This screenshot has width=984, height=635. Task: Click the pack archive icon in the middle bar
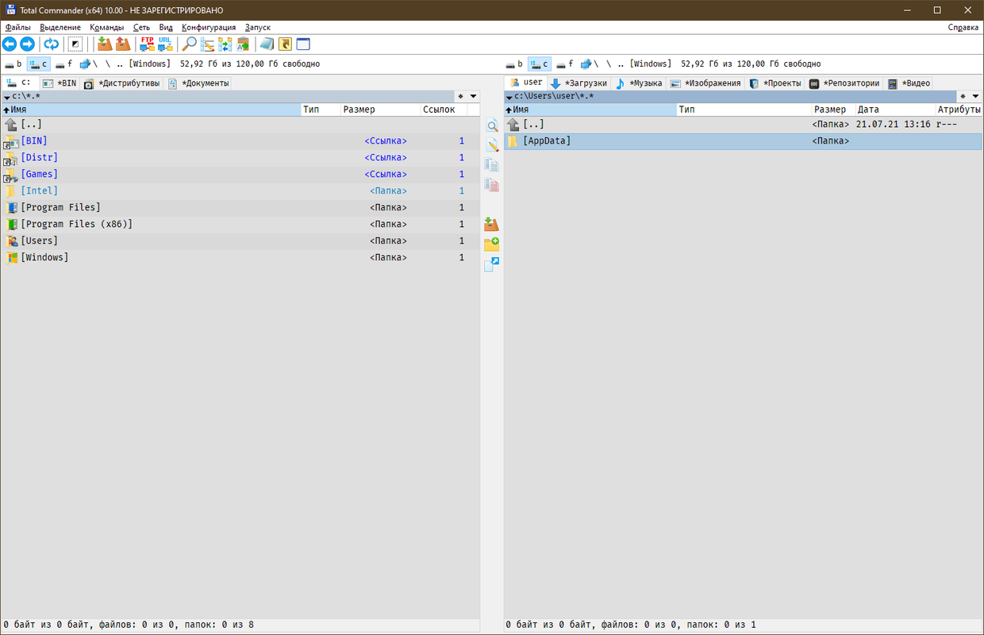point(492,225)
